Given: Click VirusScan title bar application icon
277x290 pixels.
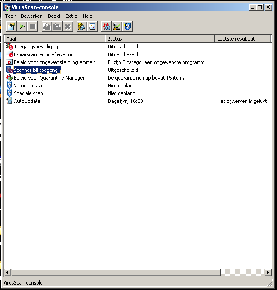Looking at the screenshot, I should click(x=8, y=7).
